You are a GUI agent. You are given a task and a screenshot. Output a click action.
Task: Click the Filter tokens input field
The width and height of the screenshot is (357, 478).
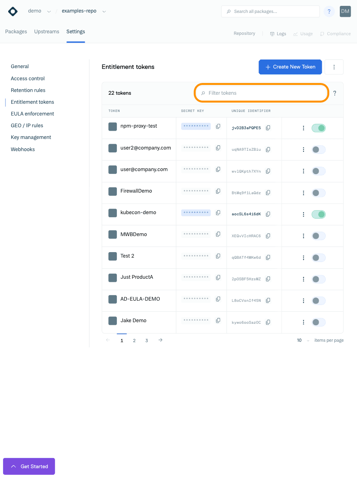(261, 93)
